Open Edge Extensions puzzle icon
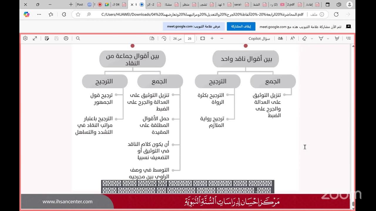The image size is (376, 211). [64, 14]
